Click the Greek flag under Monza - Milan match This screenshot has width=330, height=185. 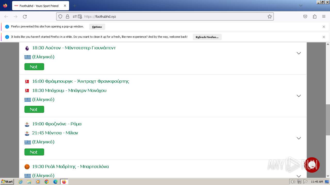click(28, 142)
